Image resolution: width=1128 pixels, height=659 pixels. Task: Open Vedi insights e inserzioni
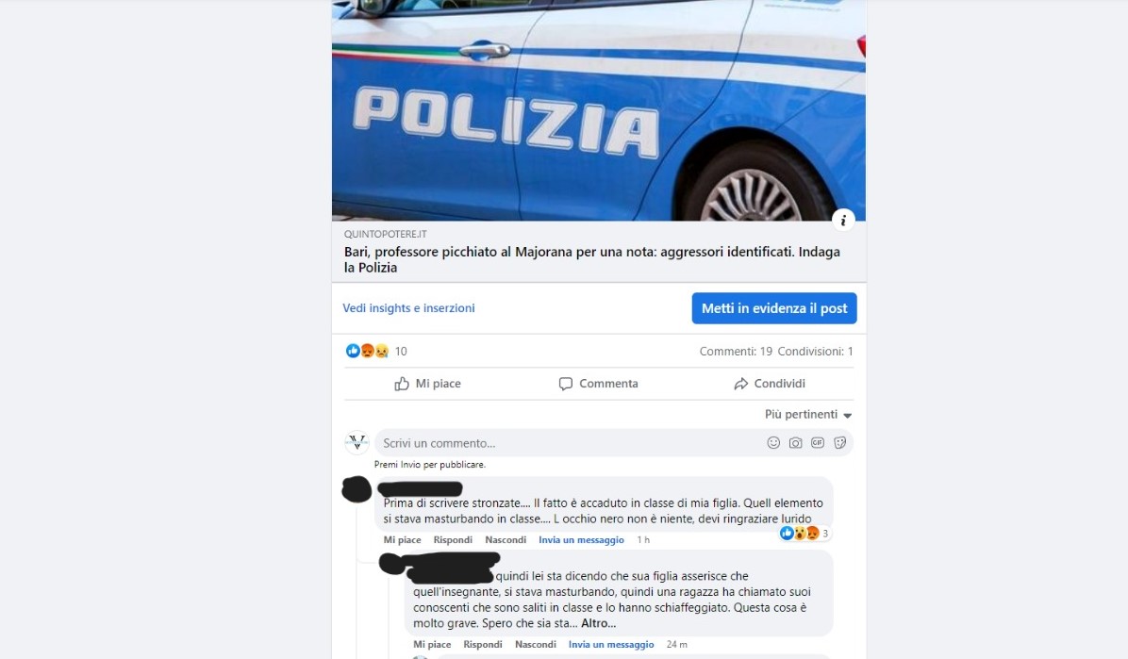(408, 308)
